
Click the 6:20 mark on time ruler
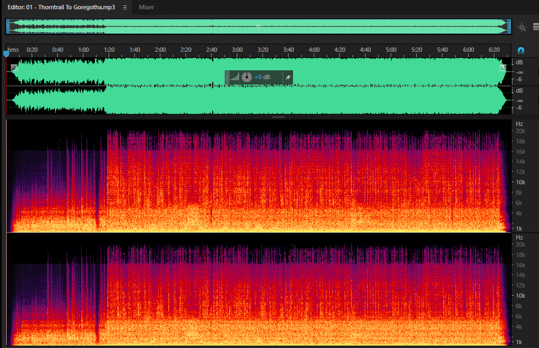(494, 50)
